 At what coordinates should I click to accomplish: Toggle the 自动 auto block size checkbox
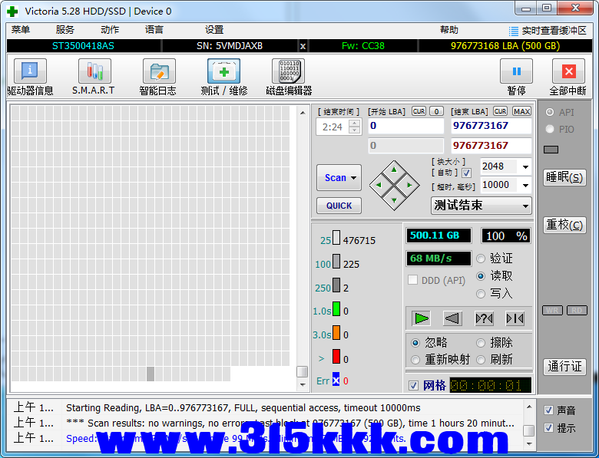pyautogui.click(x=466, y=173)
